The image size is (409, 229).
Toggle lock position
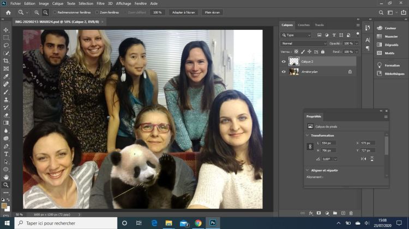tap(309, 52)
